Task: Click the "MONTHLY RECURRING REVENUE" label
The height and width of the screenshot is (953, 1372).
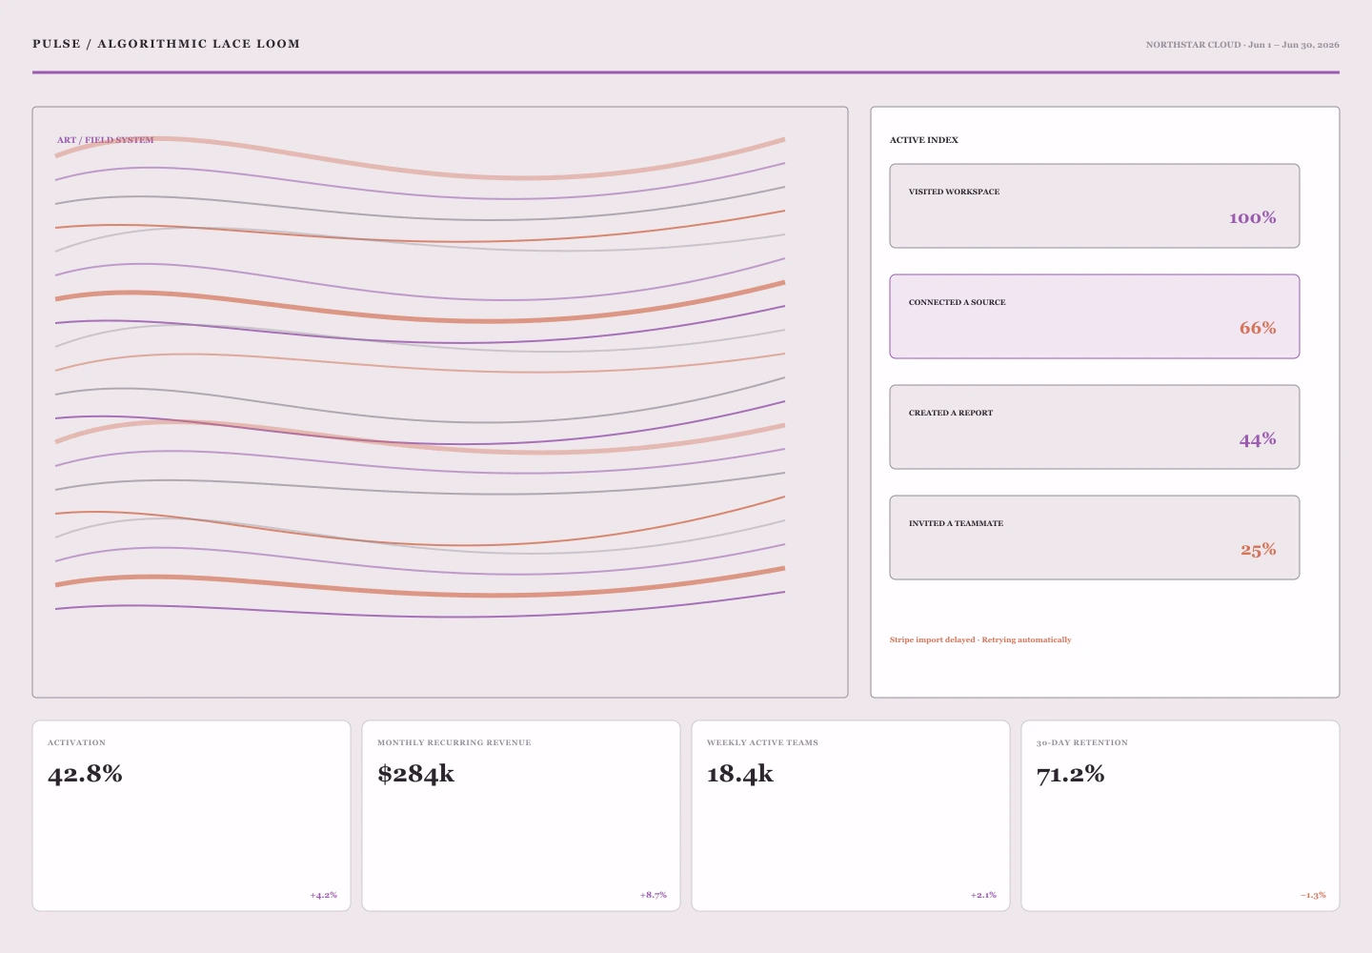Action: 454,742
